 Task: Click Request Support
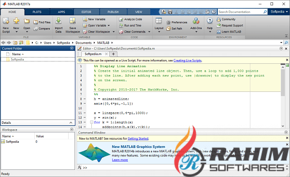tap(230, 25)
